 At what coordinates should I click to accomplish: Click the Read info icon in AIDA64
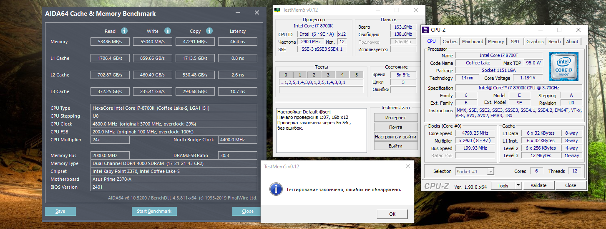point(124,31)
